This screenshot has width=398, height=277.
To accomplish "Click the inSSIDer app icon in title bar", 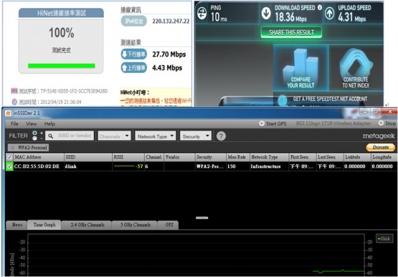I will [8, 113].
